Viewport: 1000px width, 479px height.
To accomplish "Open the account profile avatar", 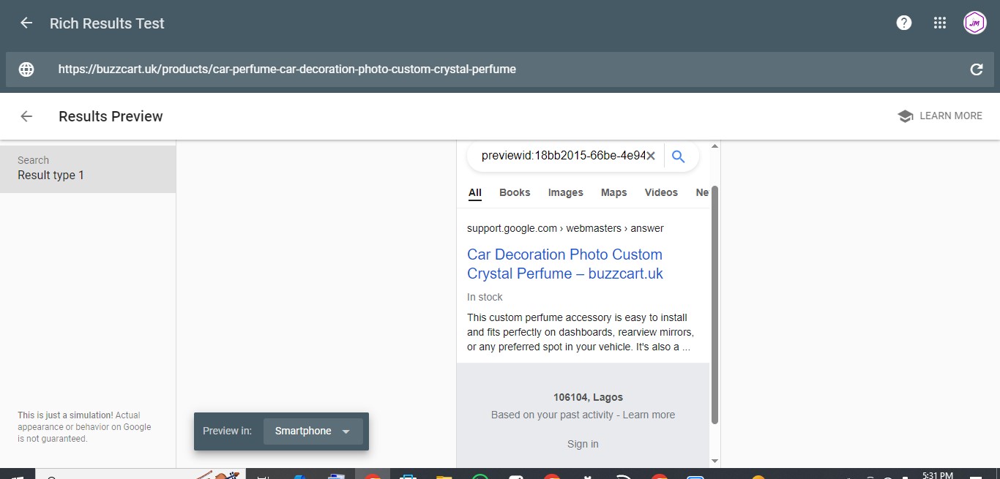I will coord(974,23).
